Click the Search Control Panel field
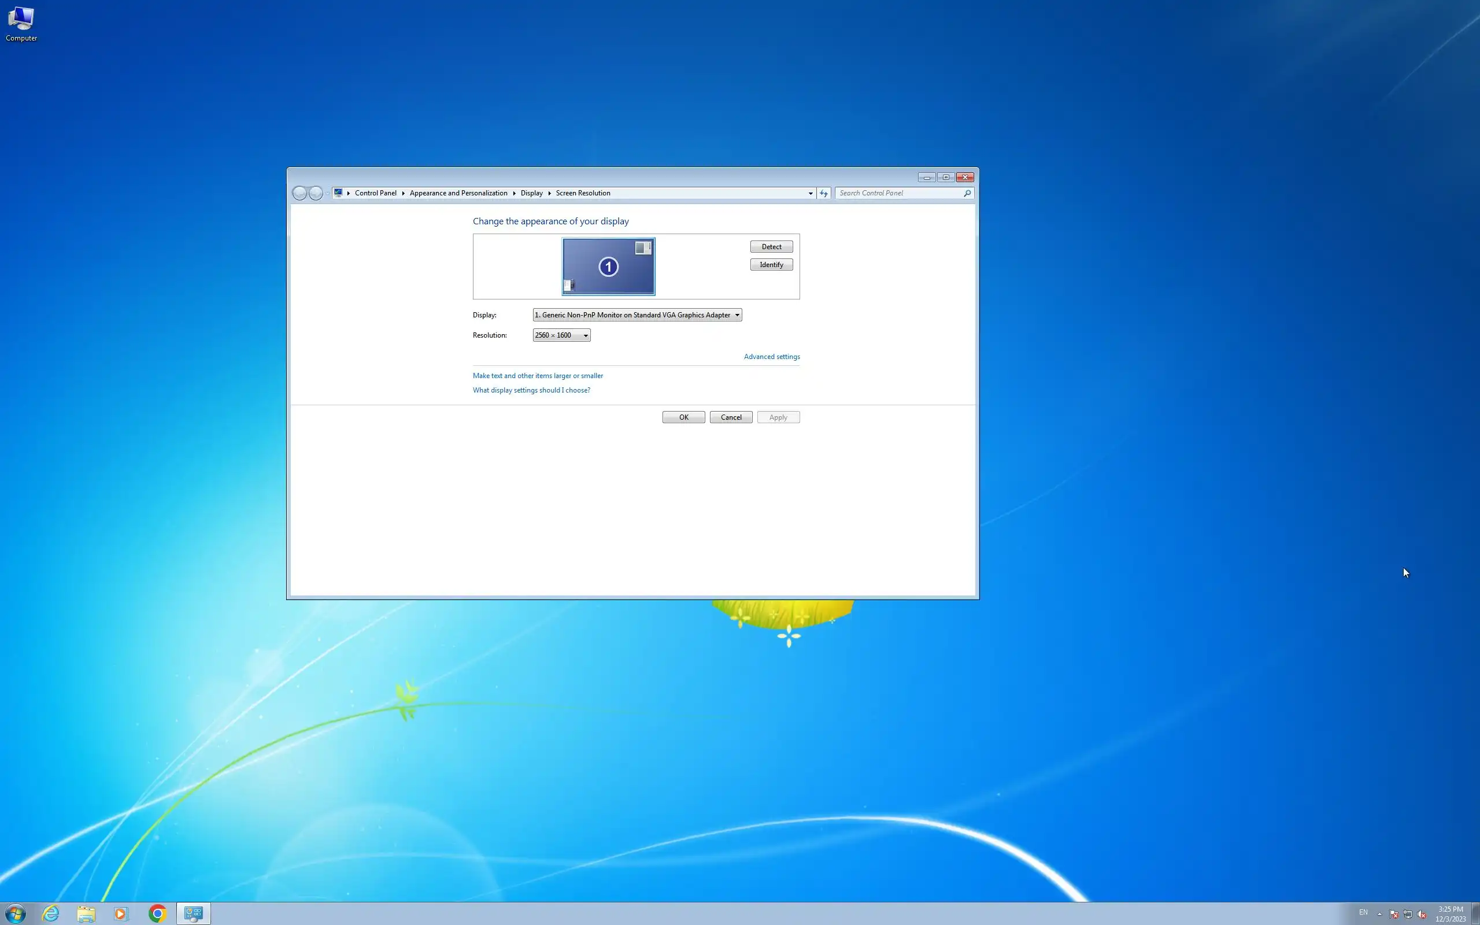1480x925 pixels. point(898,193)
